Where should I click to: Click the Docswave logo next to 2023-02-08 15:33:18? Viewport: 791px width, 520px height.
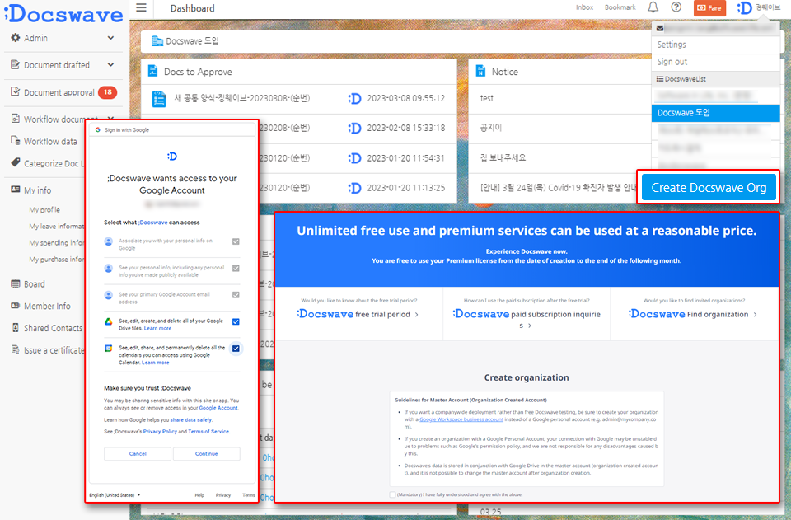[354, 128]
